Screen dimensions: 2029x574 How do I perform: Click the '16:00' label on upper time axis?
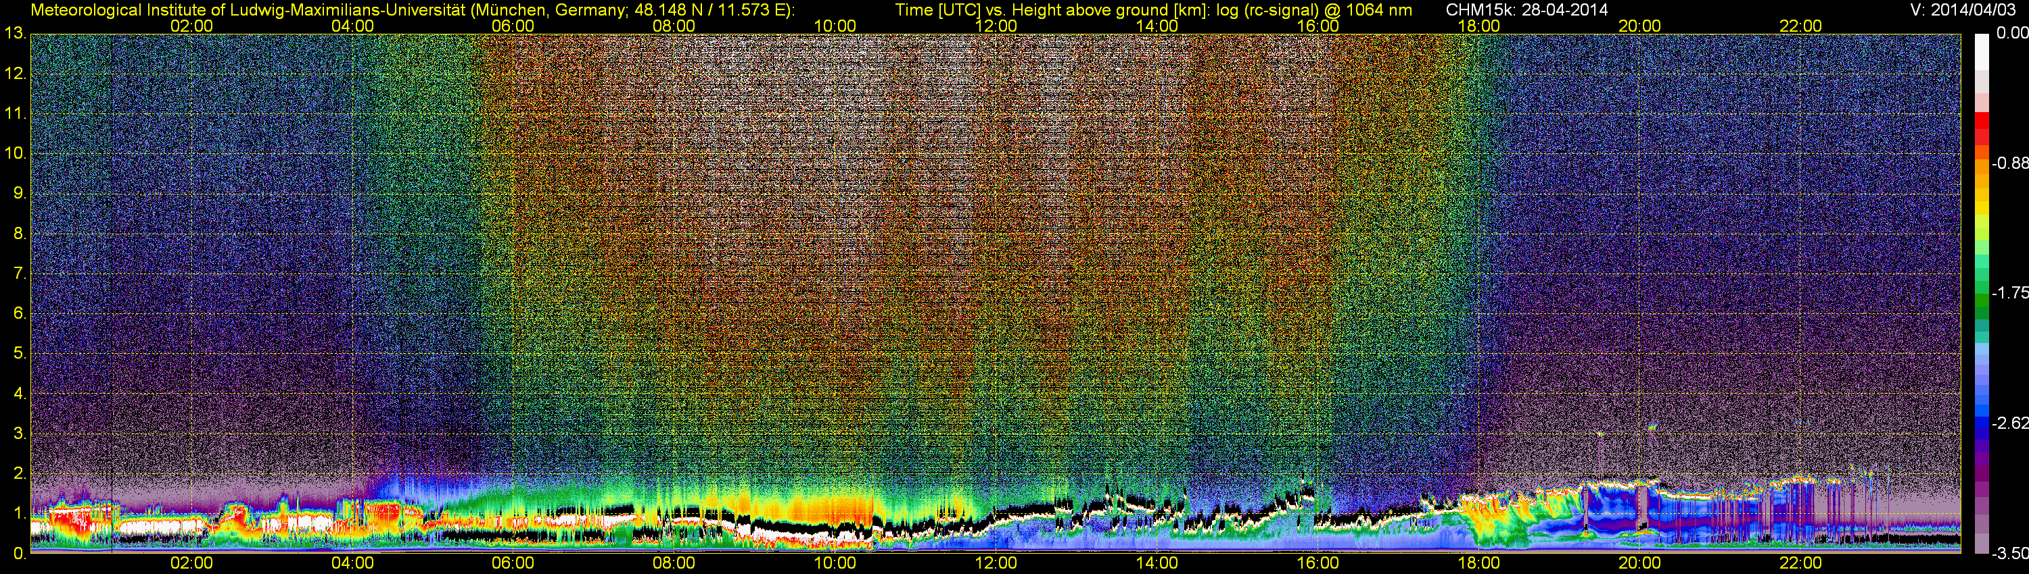[x=1317, y=26]
